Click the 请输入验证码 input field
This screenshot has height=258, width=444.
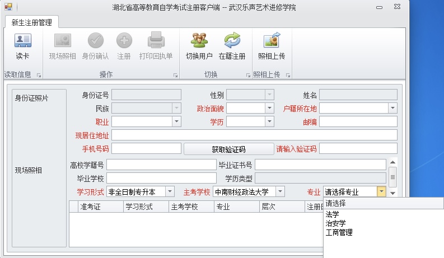tap(358, 148)
